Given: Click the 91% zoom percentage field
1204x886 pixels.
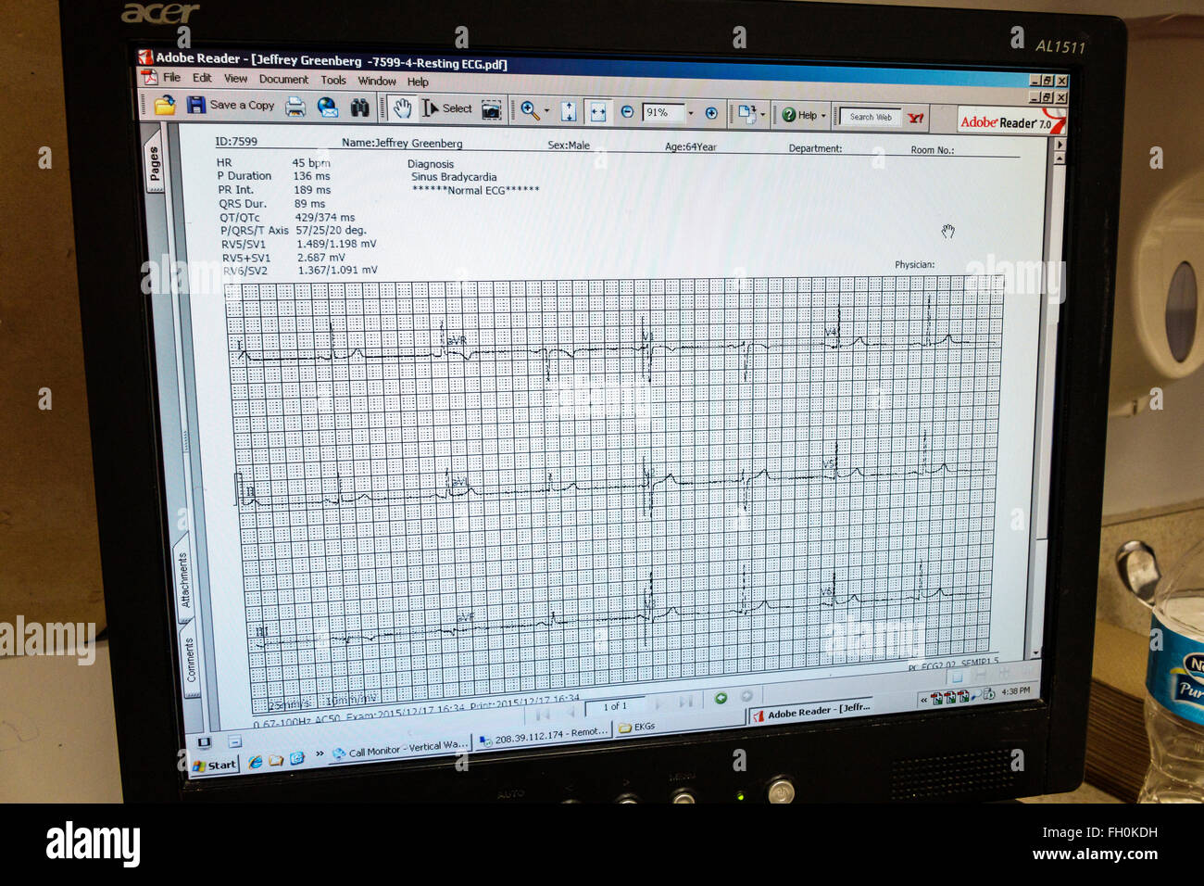Looking at the screenshot, I should (x=663, y=113).
